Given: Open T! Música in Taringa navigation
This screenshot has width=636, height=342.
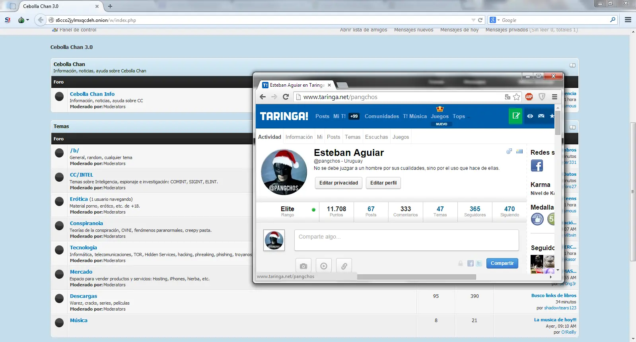Looking at the screenshot, I should point(415,116).
